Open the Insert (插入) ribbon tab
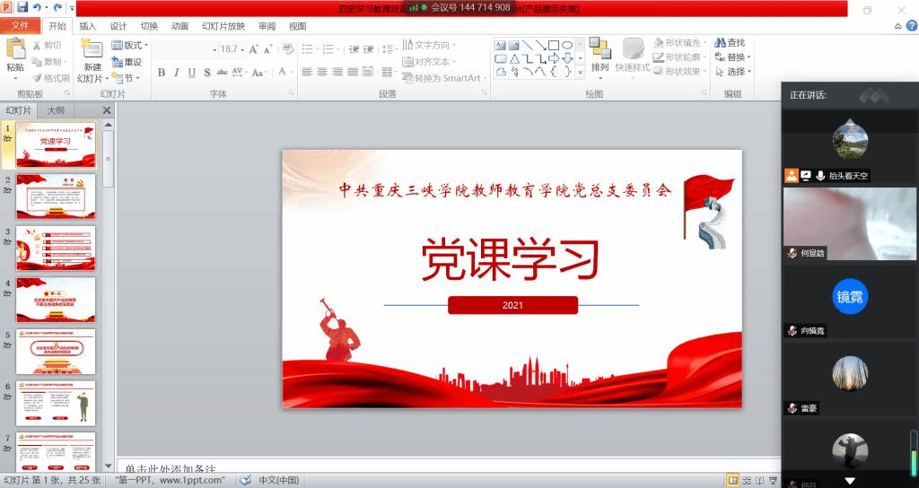 tap(88, 26)
